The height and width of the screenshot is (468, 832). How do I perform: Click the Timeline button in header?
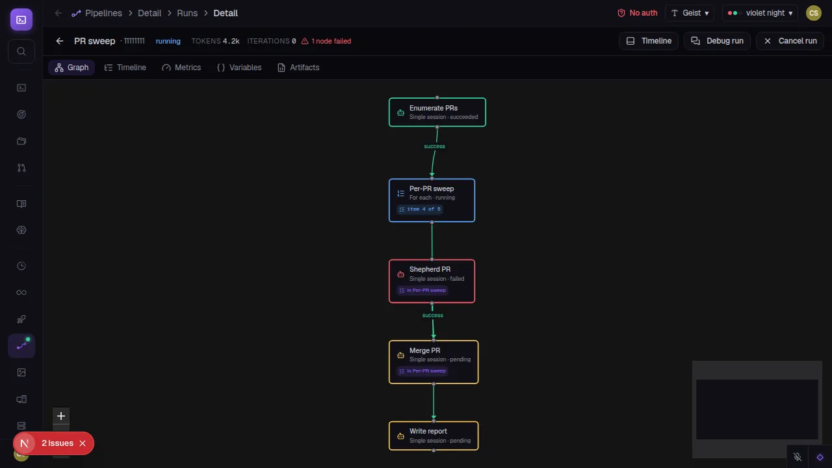(x=649, y=41)
